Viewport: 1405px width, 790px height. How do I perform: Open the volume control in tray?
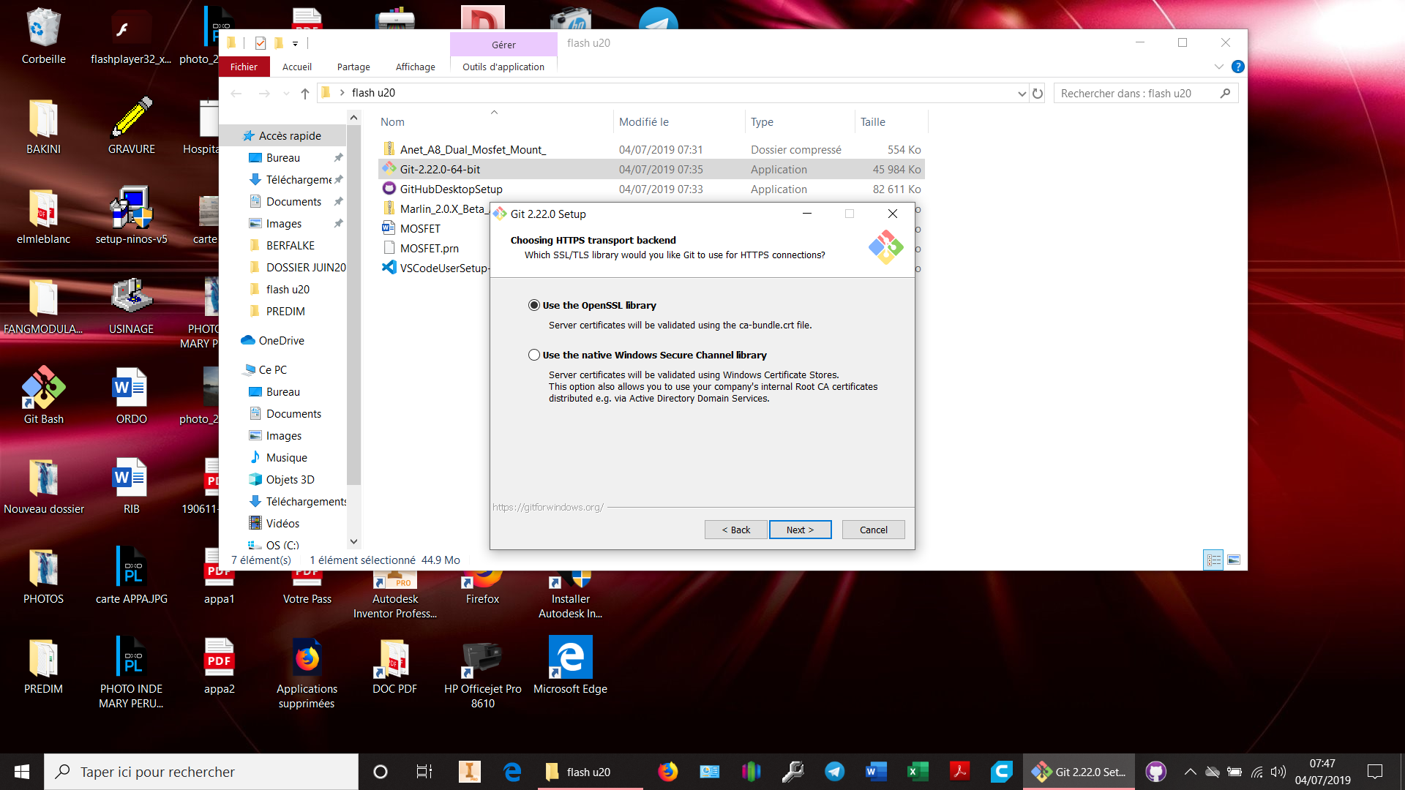[1278, 772]
